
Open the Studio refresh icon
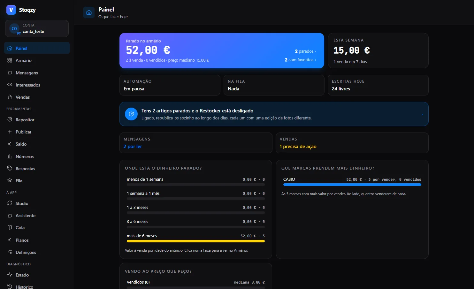[10, 203]
